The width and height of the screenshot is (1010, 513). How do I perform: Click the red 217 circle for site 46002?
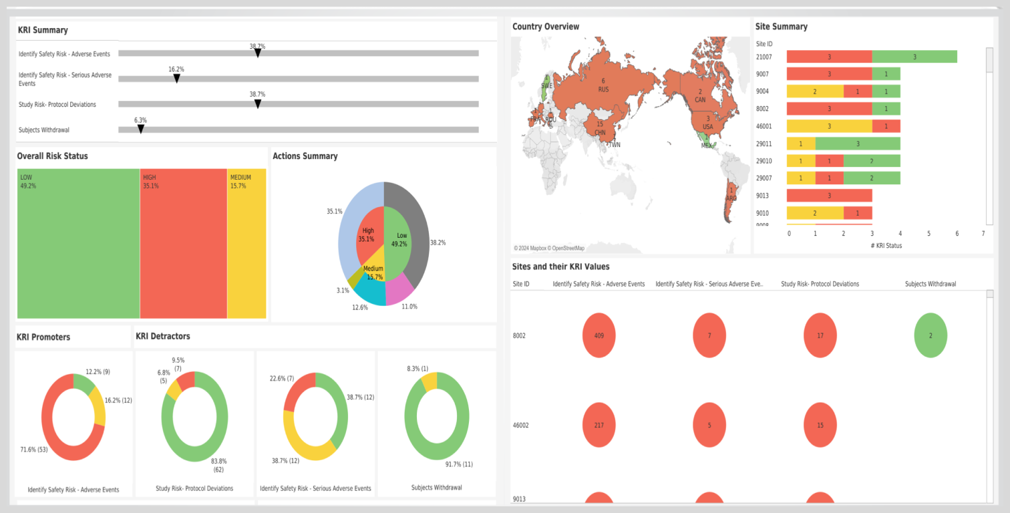coord(599,425)
